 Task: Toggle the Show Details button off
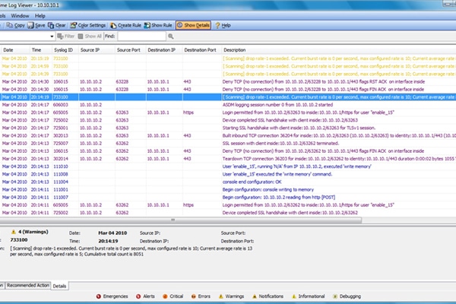(x=193, y=25)
